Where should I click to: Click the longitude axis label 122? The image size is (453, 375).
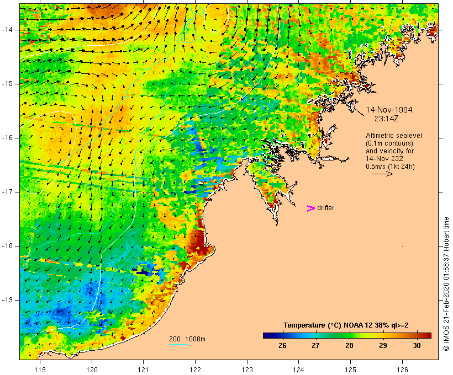[x=196, y=369]
